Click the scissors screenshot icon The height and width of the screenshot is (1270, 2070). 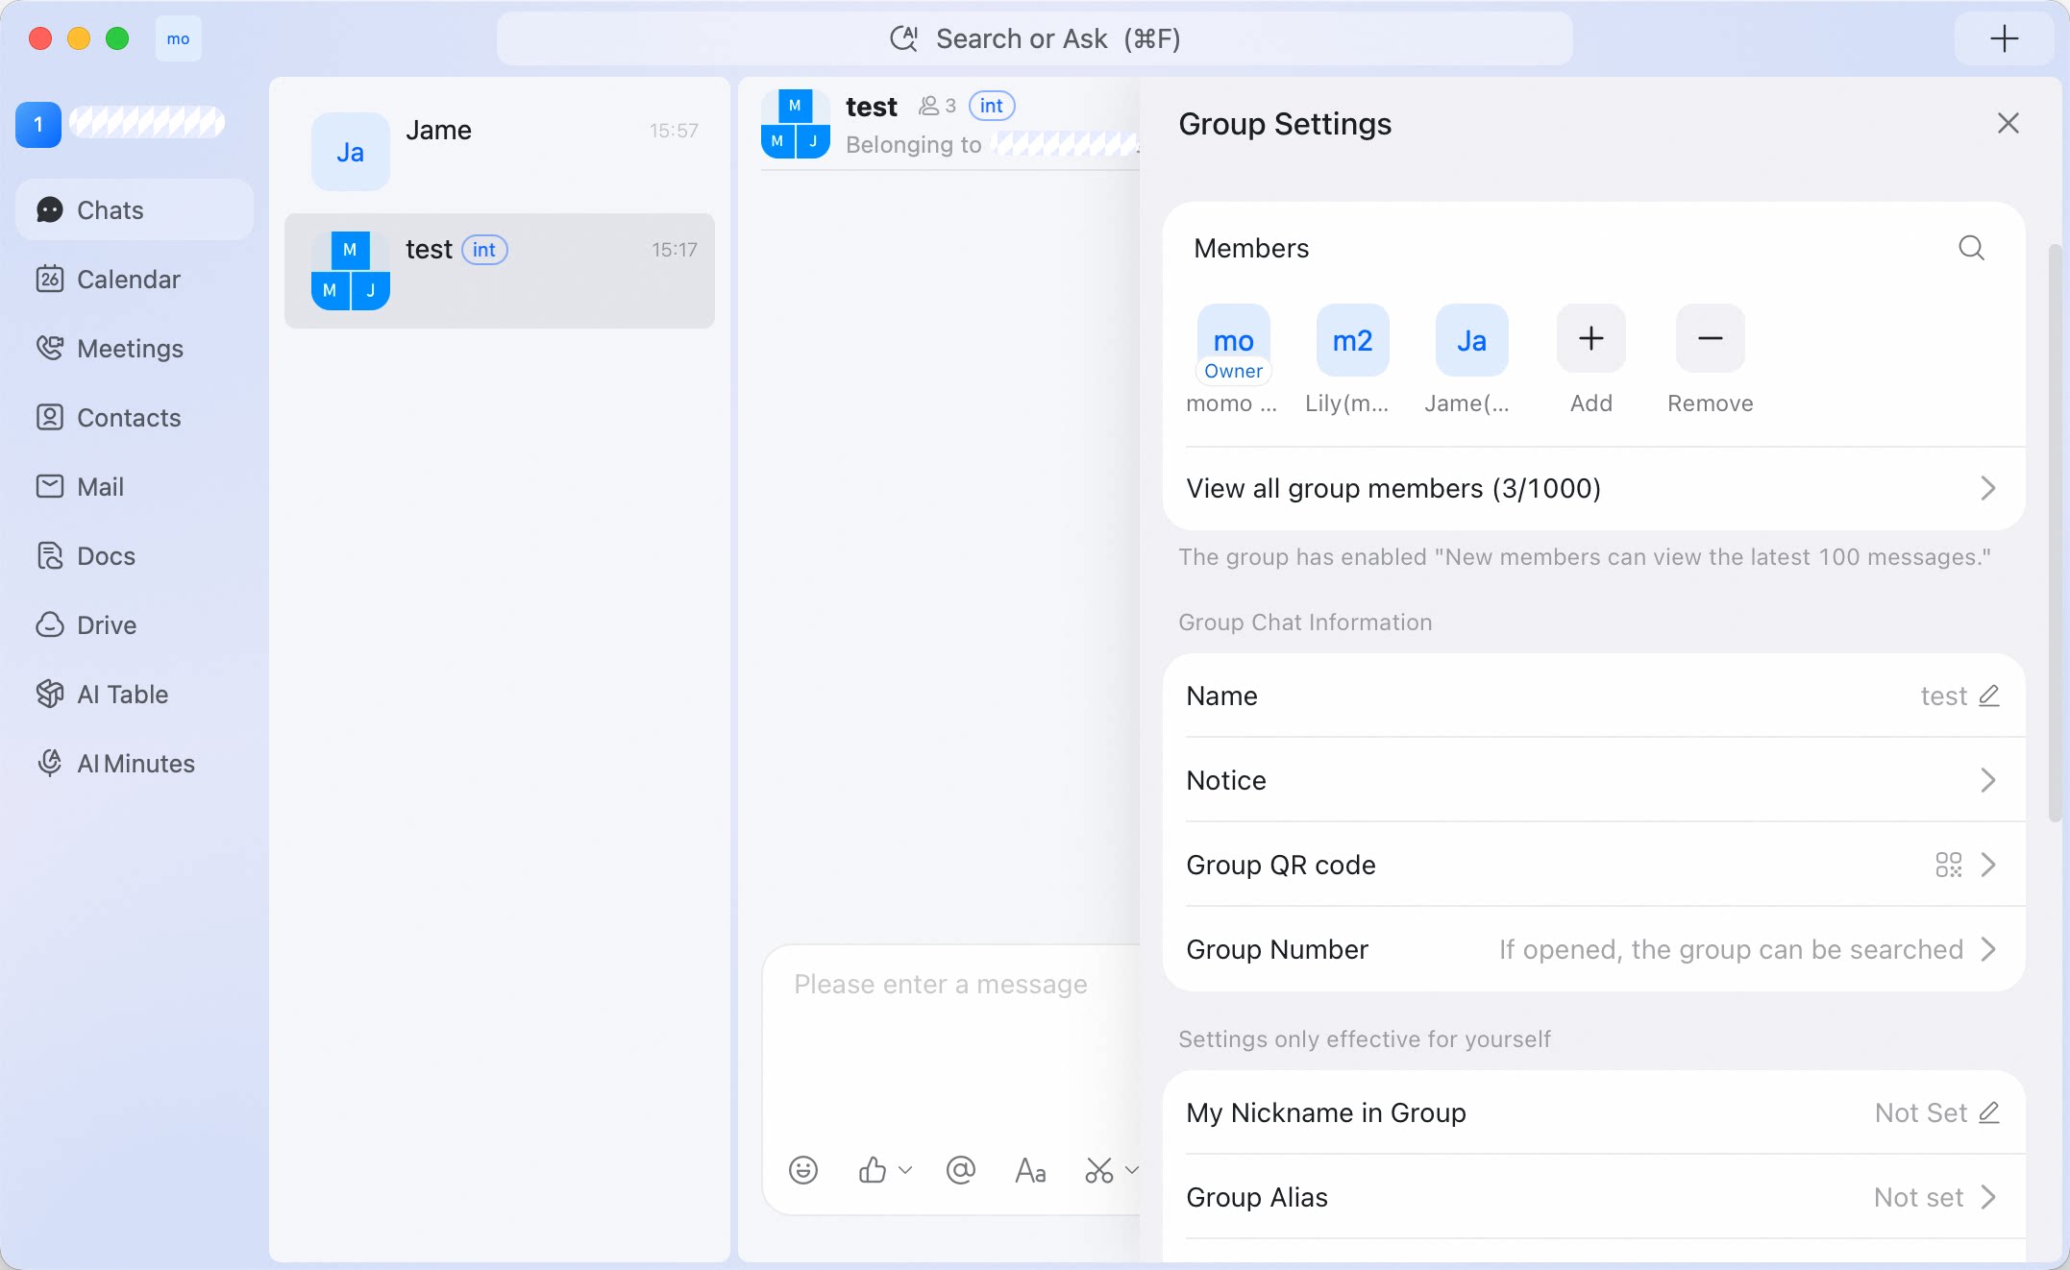point(1098,1170)
